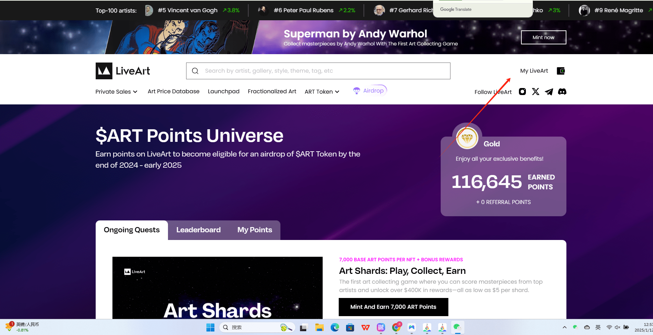Open #5 Vincent van Gogh artist link
Screen dimensions: 653x335
tap(188, 10)
